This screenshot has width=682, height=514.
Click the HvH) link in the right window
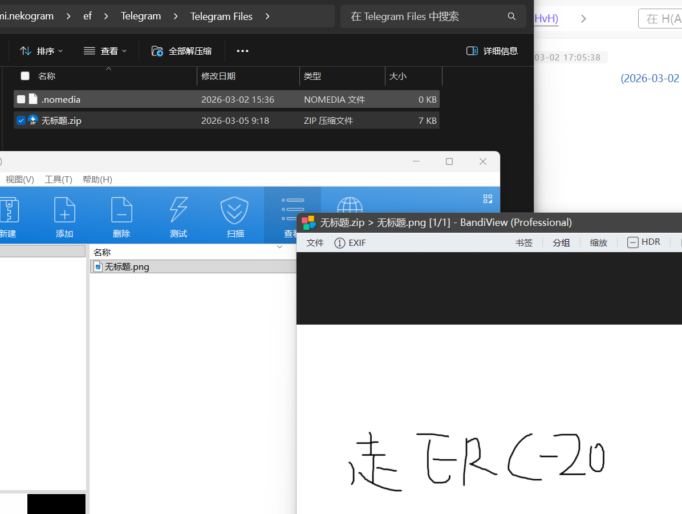coord(546,18)
